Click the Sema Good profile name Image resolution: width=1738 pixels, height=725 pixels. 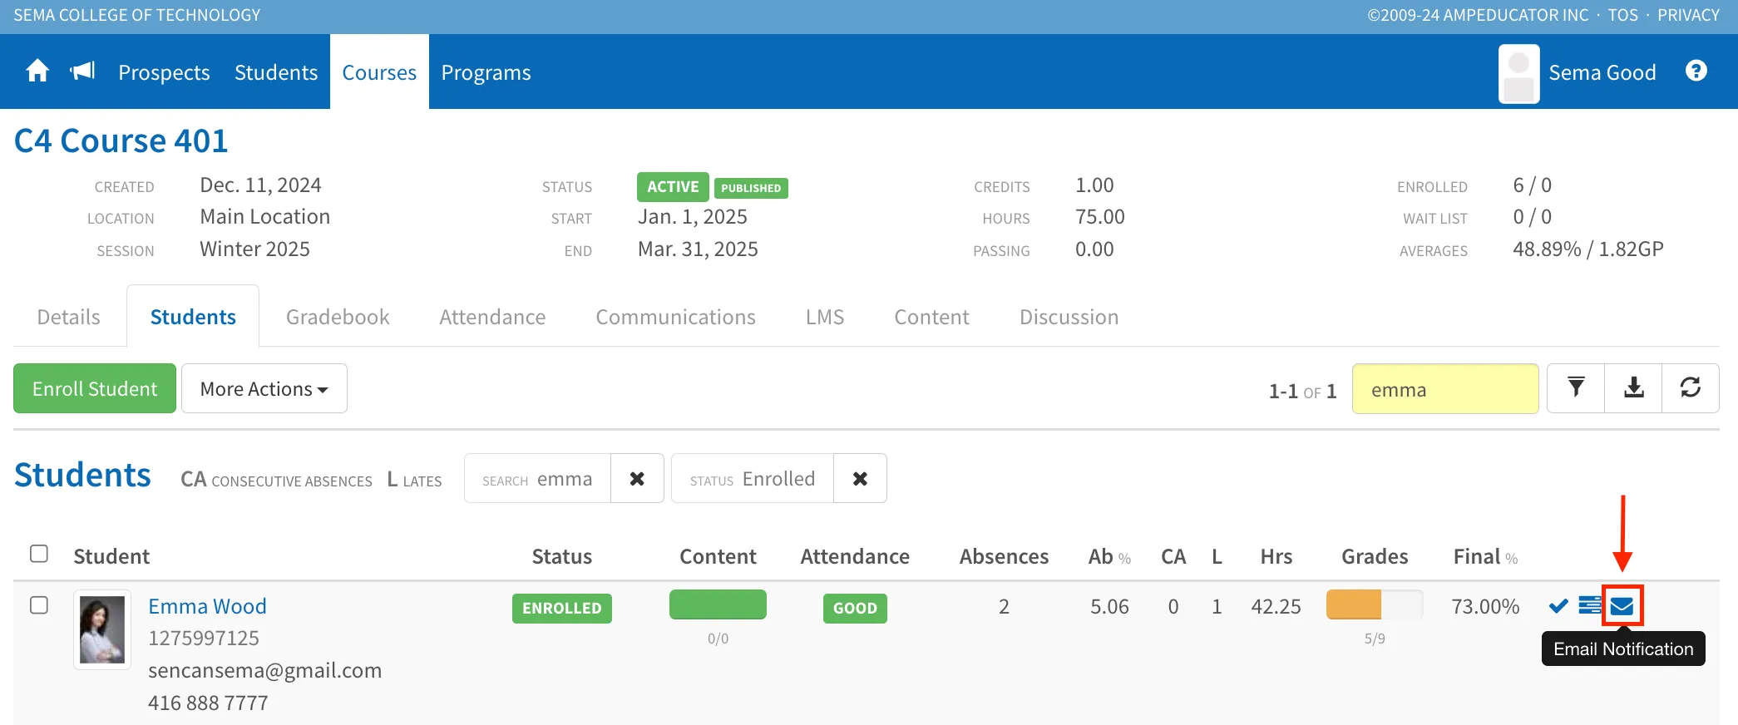point(1602,72)
